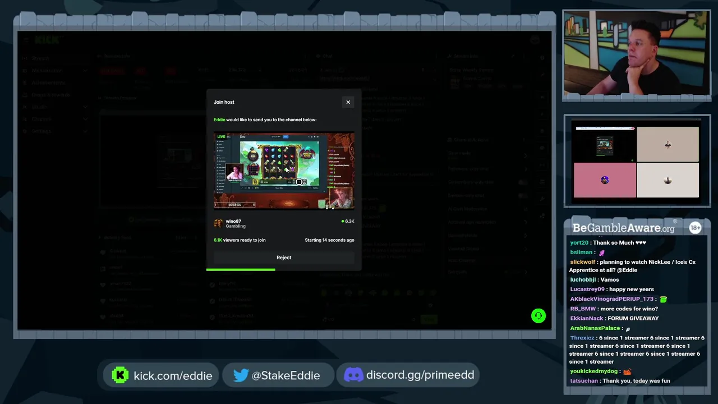The image size is (718, 404).
Task: Expand the Settings sidebar chevron
Action: click(x=85, y=131)
